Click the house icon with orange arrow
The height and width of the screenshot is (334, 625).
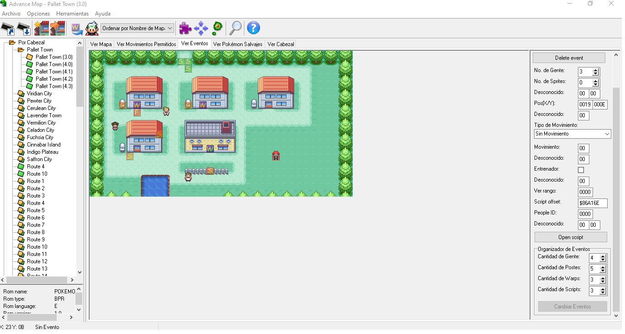pyautogui.click(x=58, y=28)
